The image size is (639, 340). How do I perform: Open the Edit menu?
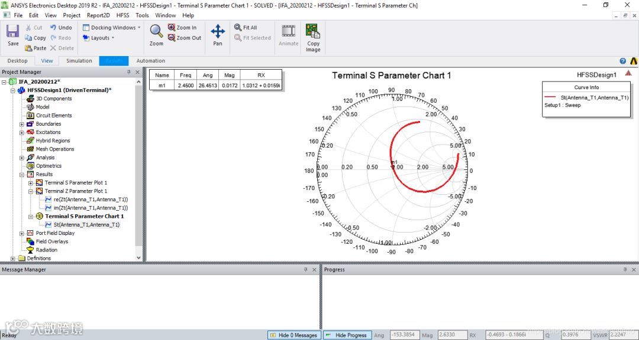[33, 15]
